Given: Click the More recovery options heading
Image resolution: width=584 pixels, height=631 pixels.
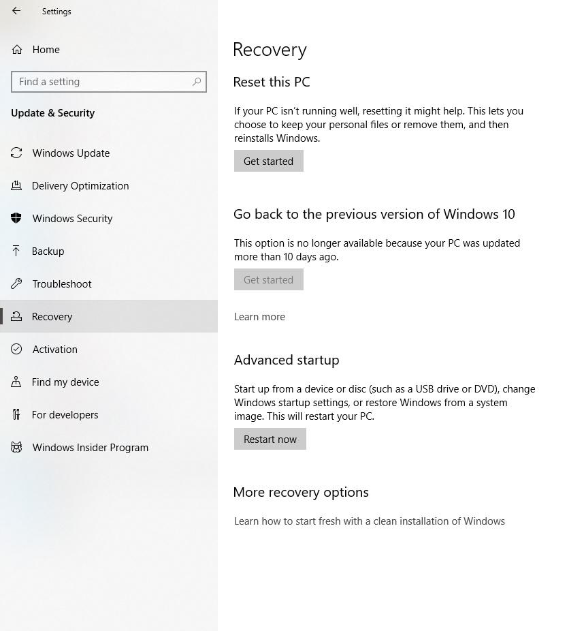Looking at the screenshot, I should point(301,493).
